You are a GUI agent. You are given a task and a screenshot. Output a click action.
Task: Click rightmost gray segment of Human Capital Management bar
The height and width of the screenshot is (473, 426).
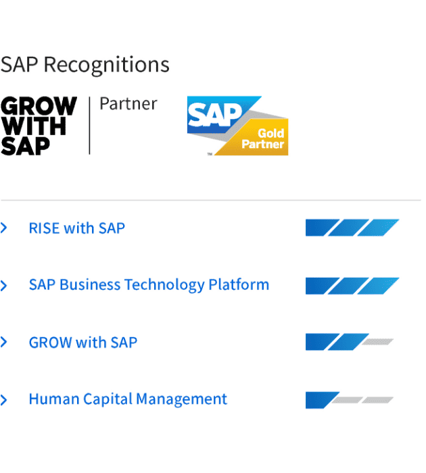[x=377, y=400]
